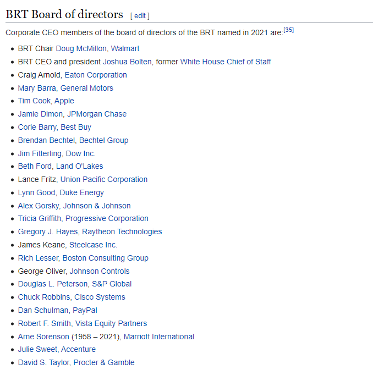Viewport: 373px width, 375px height.
Task: Open the Bechtel Group link
Action: point(103,140)
